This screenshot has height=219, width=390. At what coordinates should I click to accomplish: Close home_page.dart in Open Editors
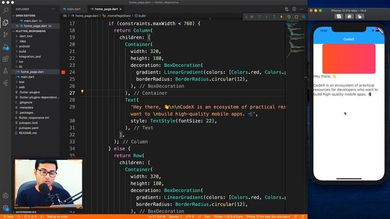(17, 26)
